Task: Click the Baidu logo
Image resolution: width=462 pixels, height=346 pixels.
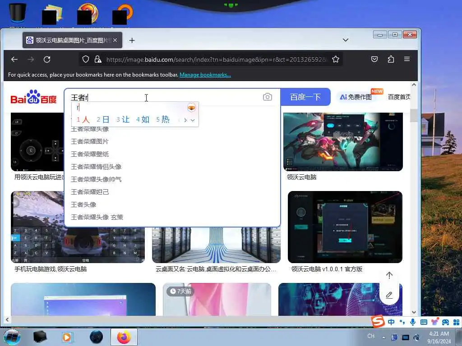Action: coord(33,97)
